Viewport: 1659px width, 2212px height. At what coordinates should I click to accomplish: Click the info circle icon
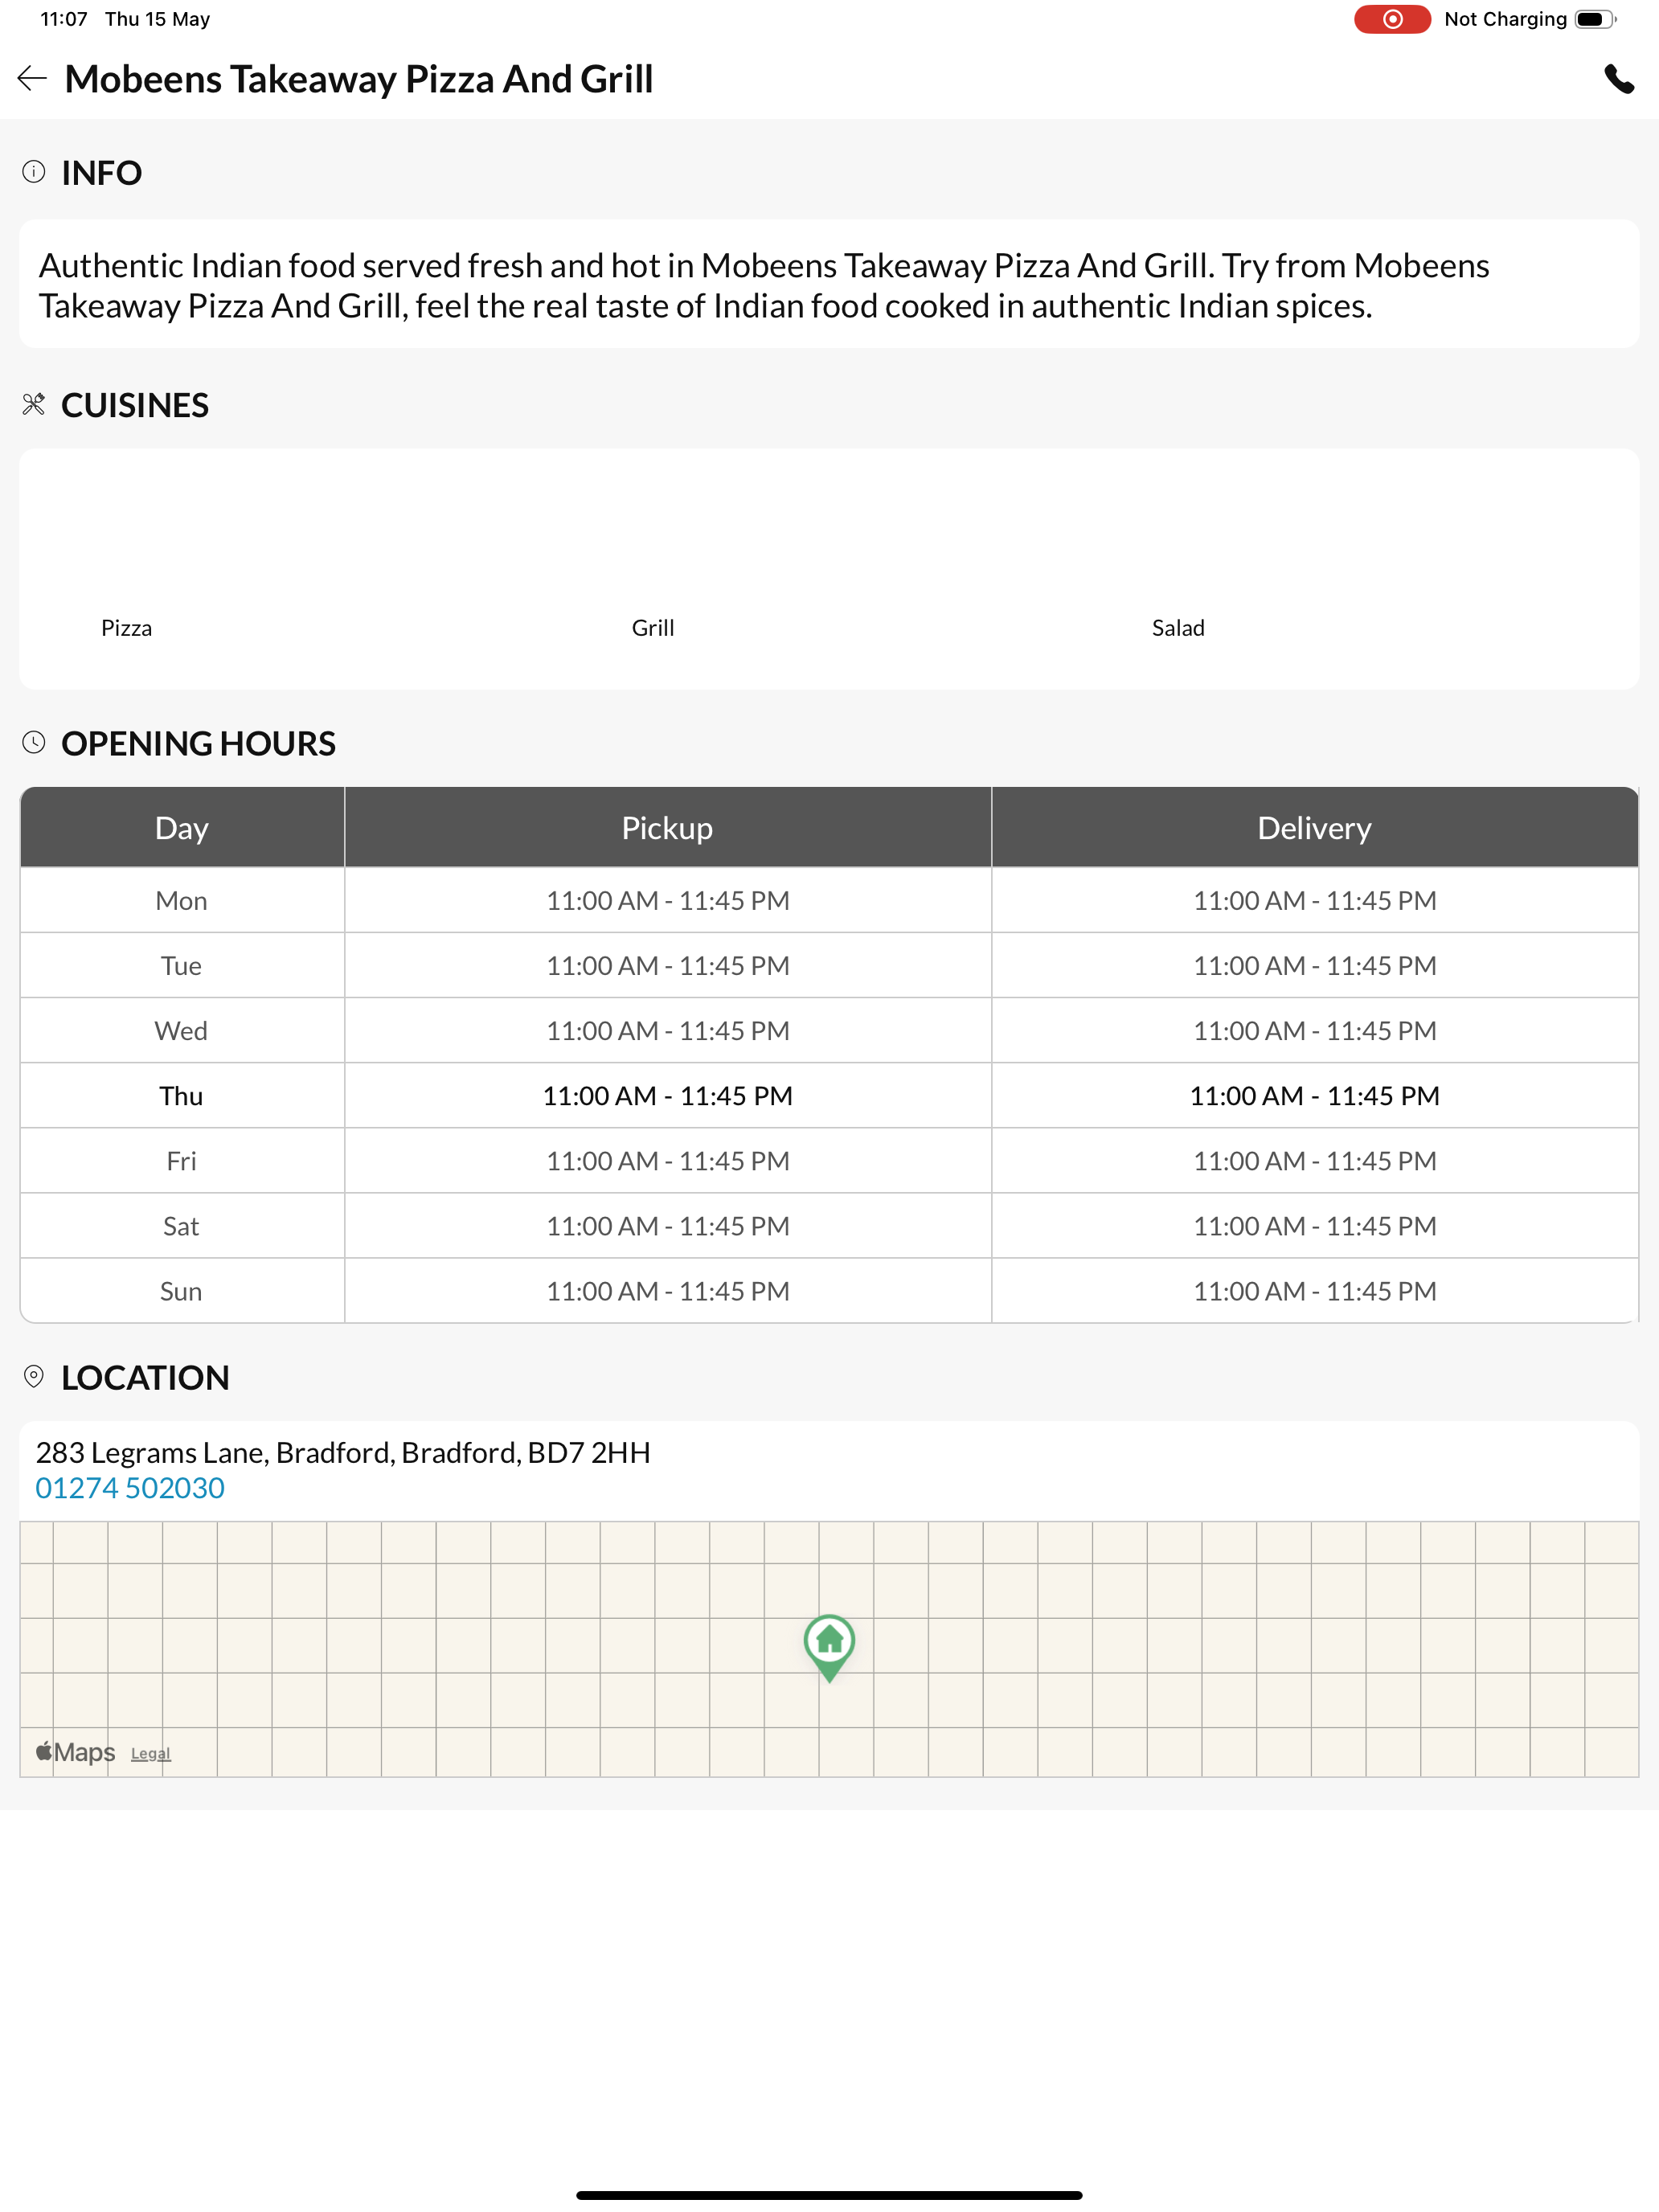pos(34,172)
